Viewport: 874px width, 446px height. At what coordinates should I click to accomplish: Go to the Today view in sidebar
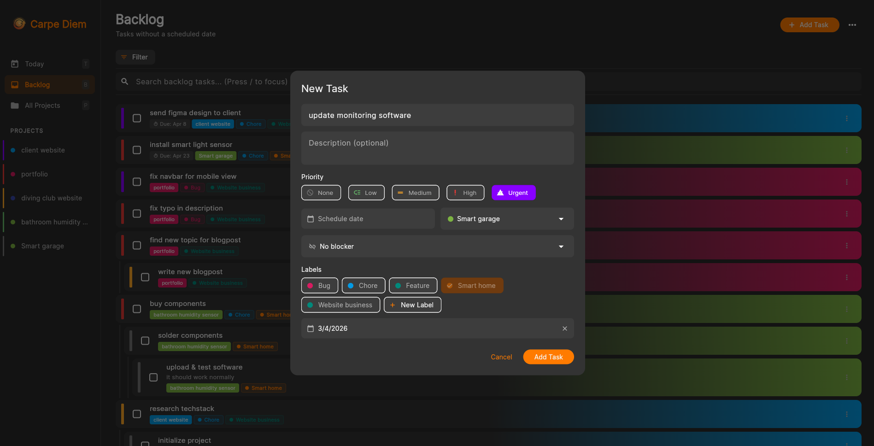[35, 64]
